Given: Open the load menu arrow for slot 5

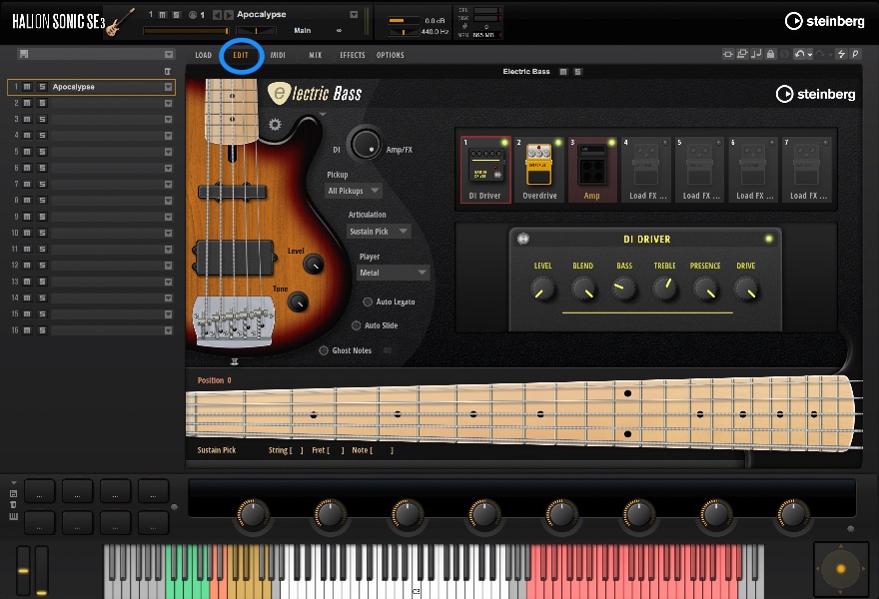Looking at the screenshot, I should [168, 152].
